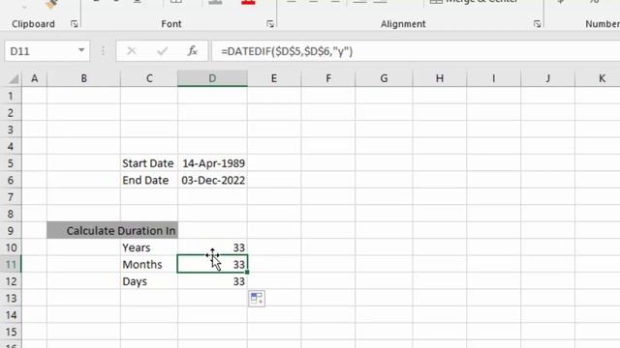This screenshot has height=348, width=620.
Task: Expand the Name Box dropdown arrow
Action: [81, 50]
